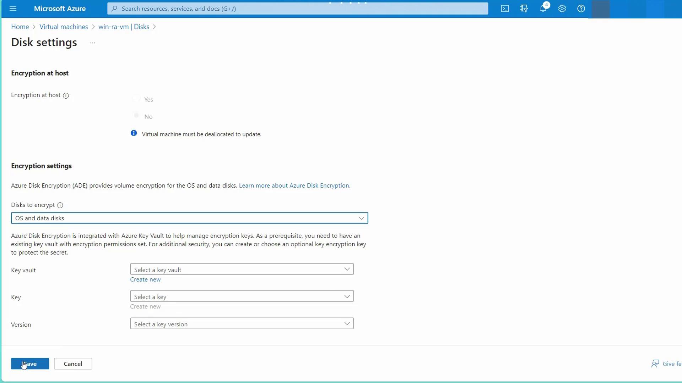Open portal settings gear
This screenshot has height=383, width=682.
tap(562, 9)
